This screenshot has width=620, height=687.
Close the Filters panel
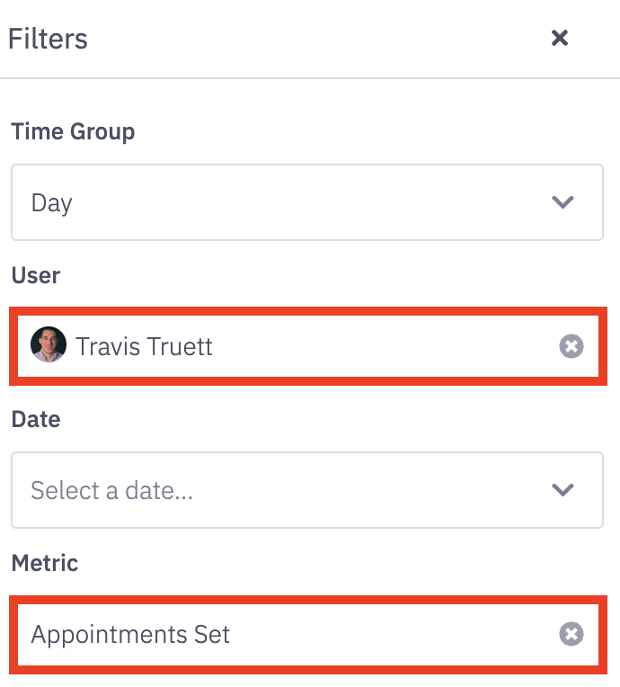tap(560, 38)
